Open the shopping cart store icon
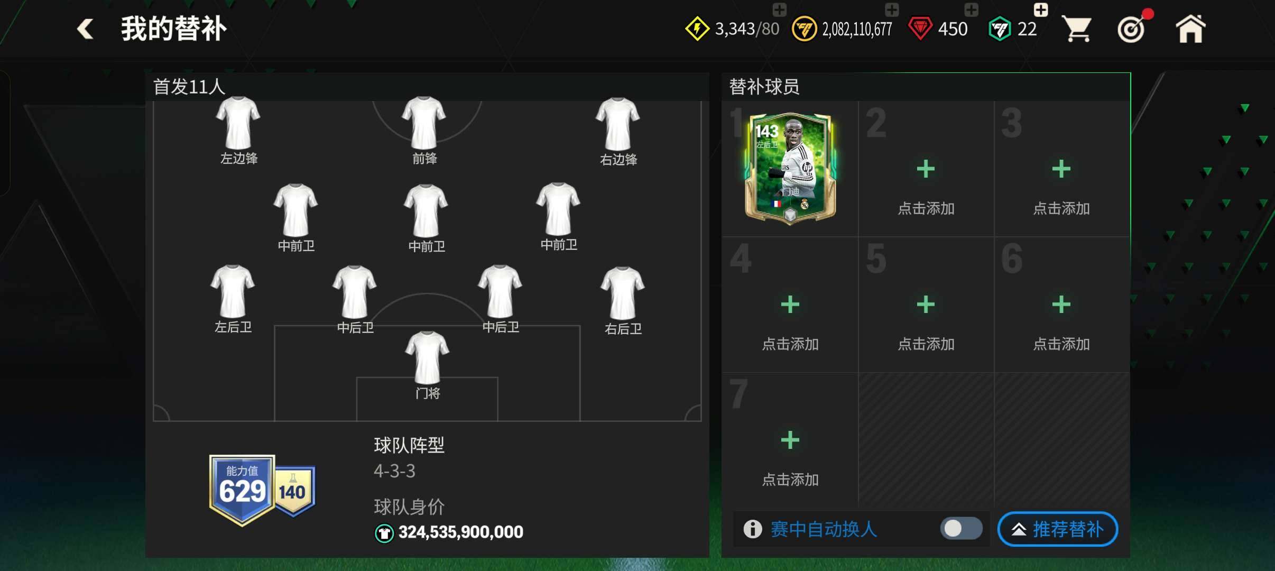 (1076, 29)
